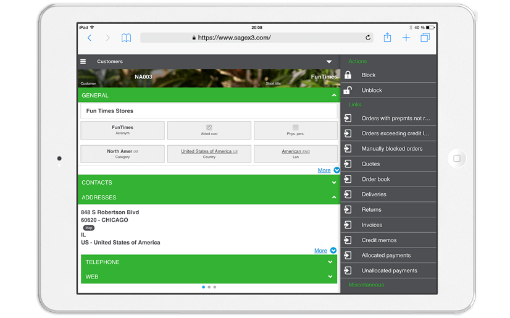Click the closed lock Block icon
The height and width of the screenshot is (318, 510).
348,75
